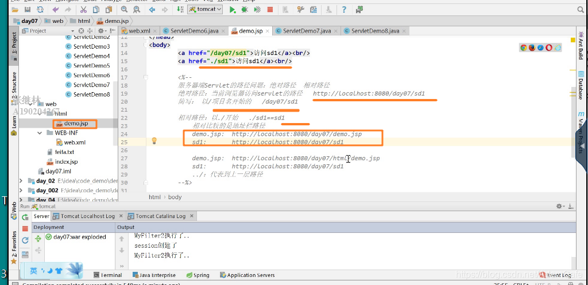This screenshot has width=588, height=285.
Task: Stop server via Run panel red square
Action: pos(25,228)
